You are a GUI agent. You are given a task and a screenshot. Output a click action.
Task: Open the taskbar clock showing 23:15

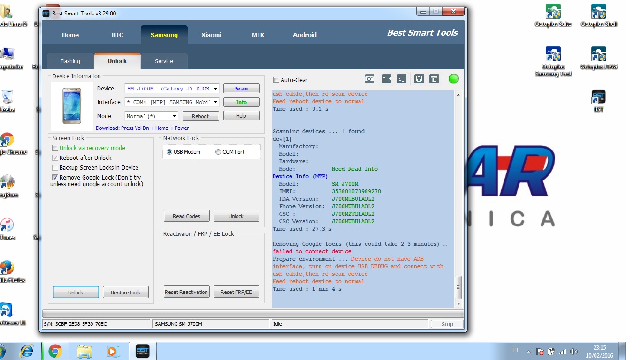pos(599,352)
